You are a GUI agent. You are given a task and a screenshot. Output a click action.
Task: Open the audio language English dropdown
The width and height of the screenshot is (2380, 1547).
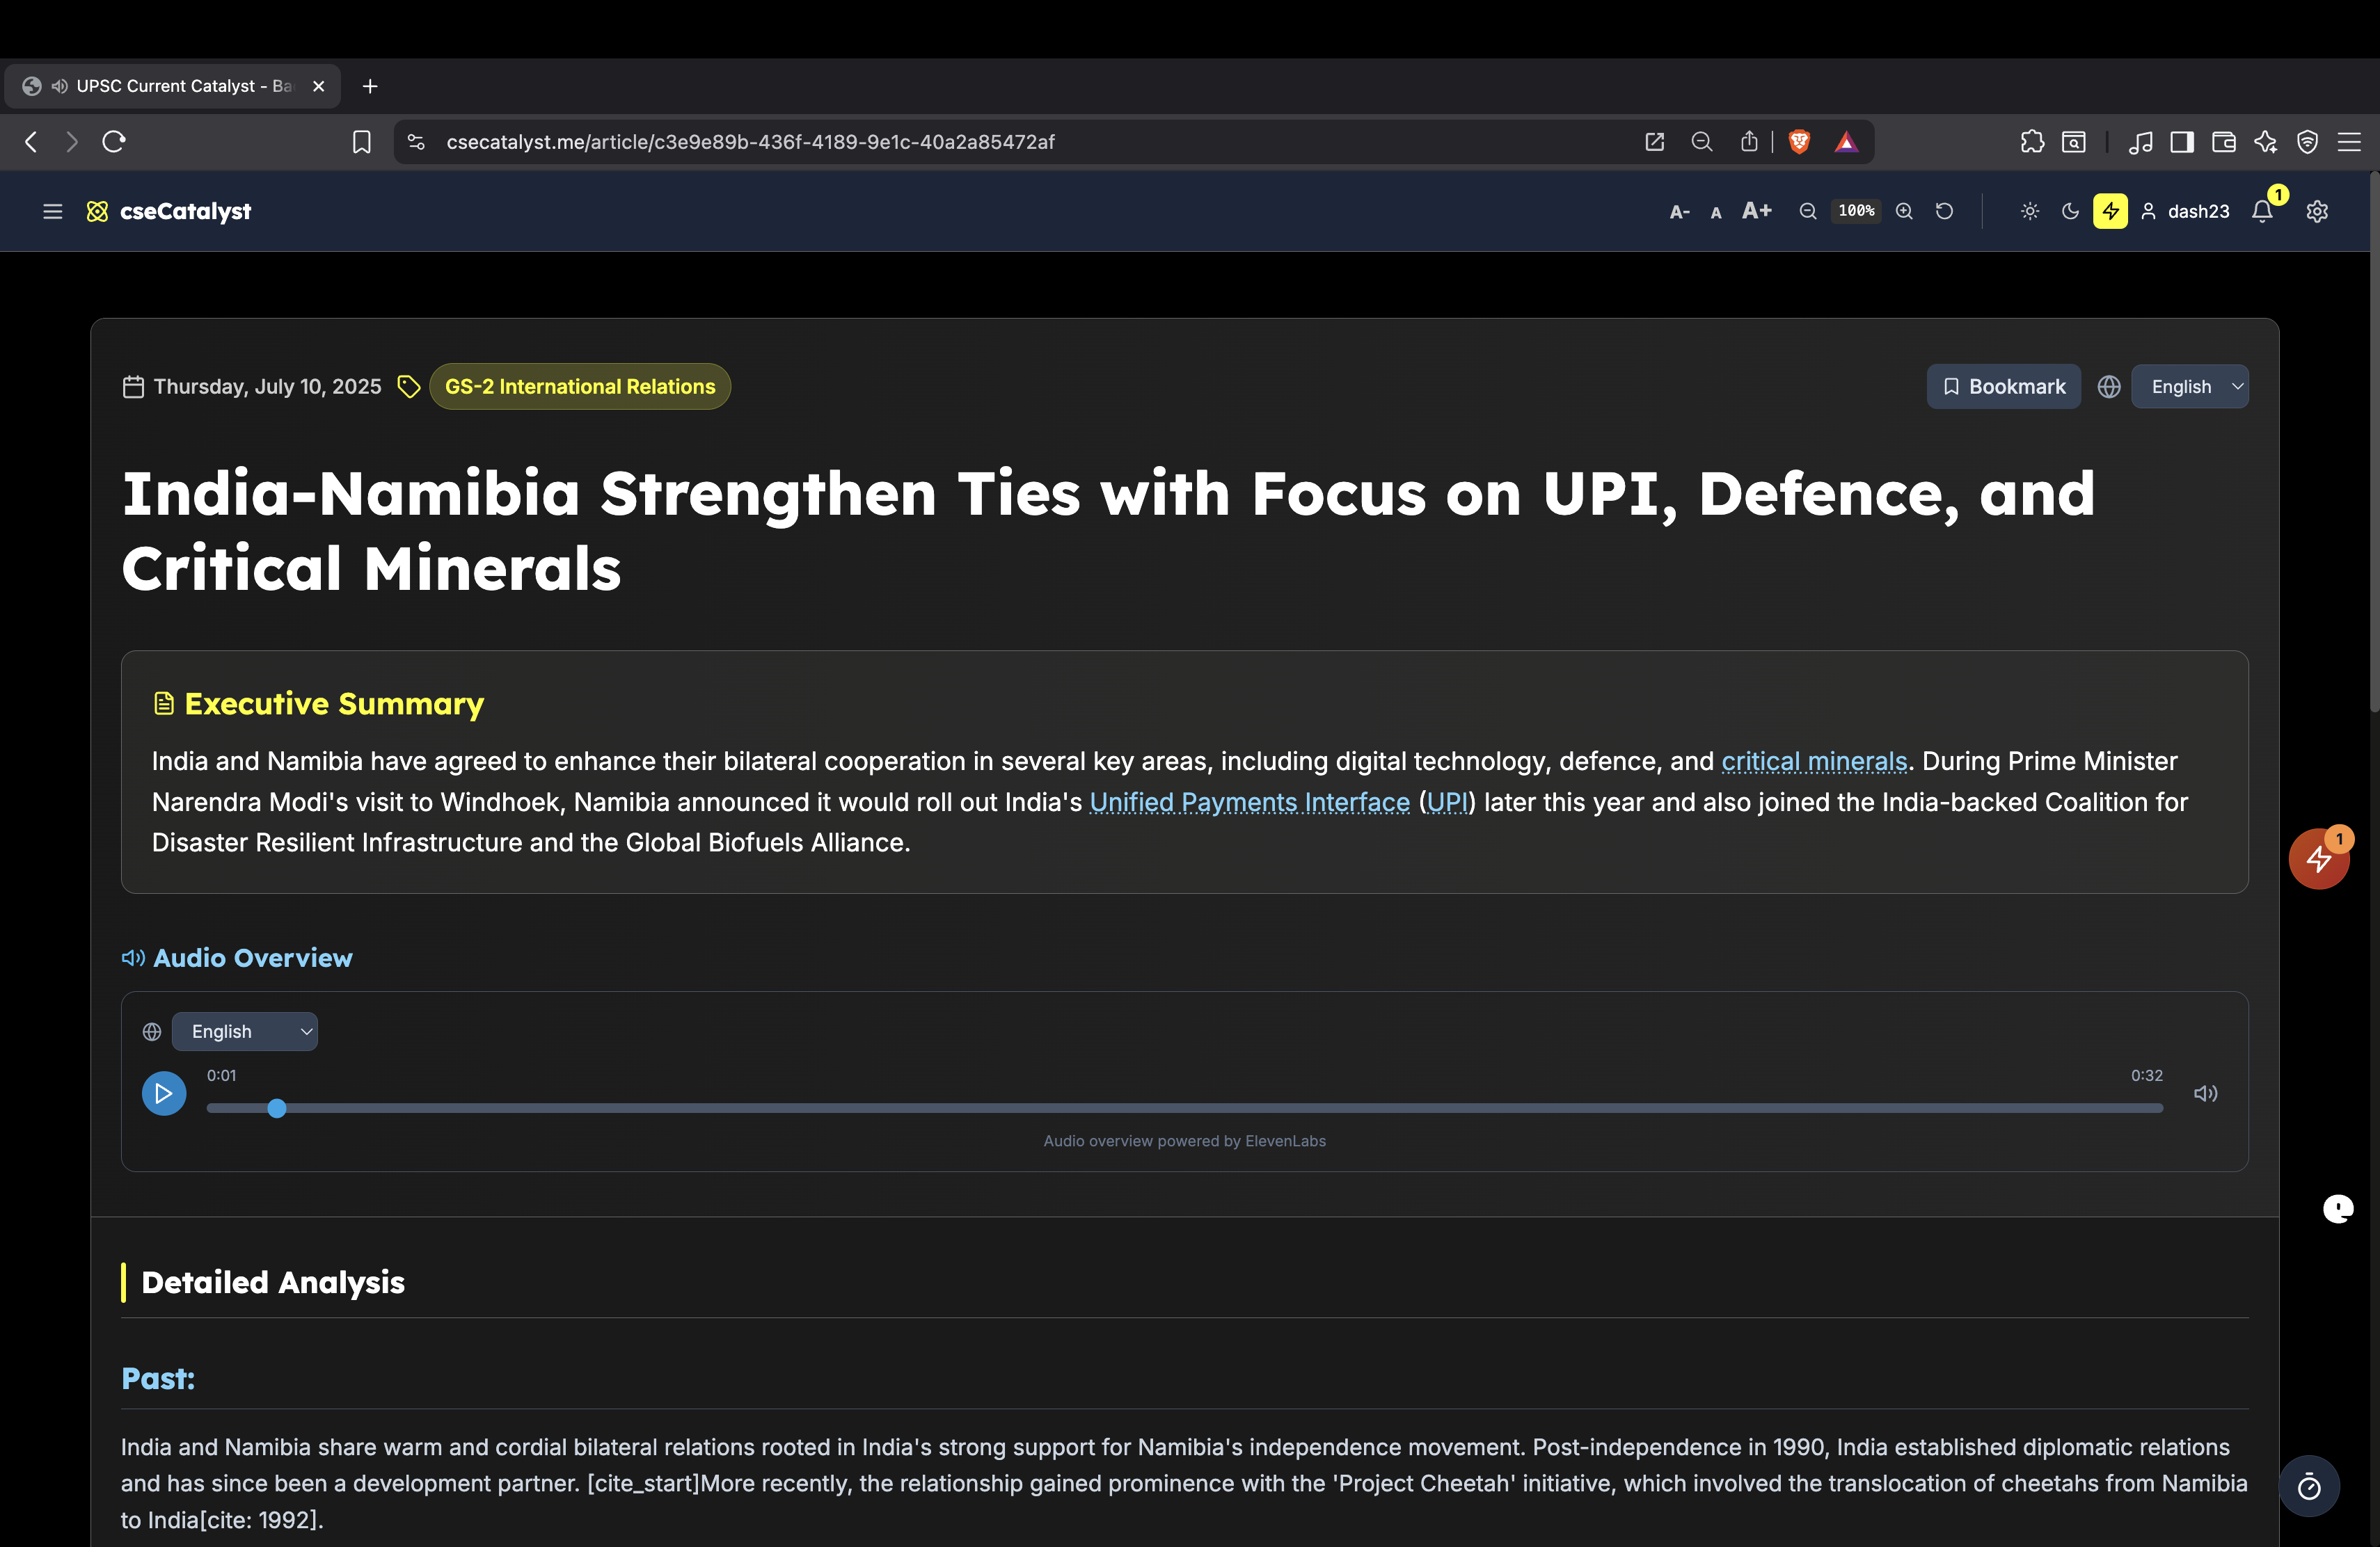(x=245, y=1032)
